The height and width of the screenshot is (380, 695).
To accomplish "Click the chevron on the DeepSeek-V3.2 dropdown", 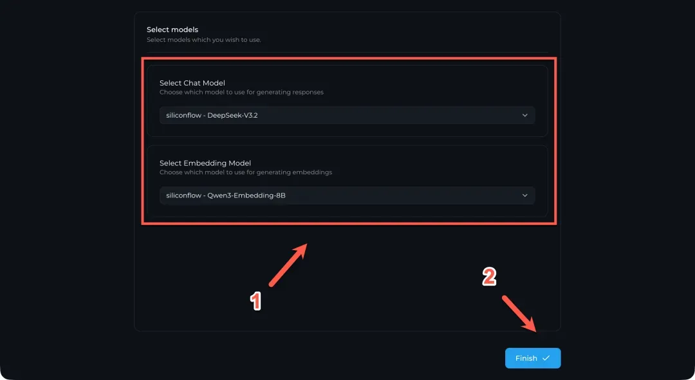I will click(x=524, y=115).
